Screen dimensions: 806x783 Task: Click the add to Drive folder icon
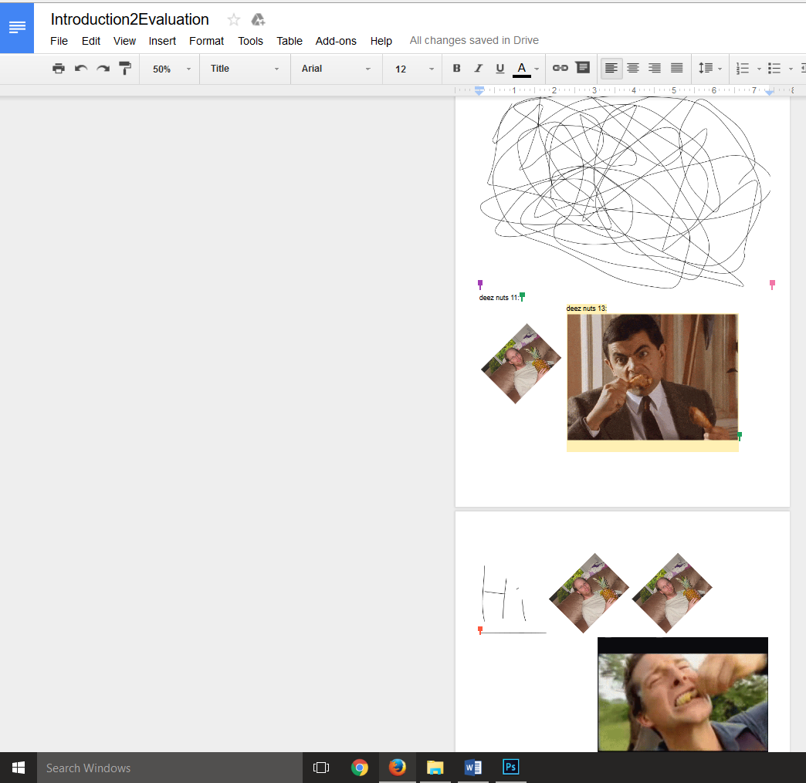click(x=258, y=20)
